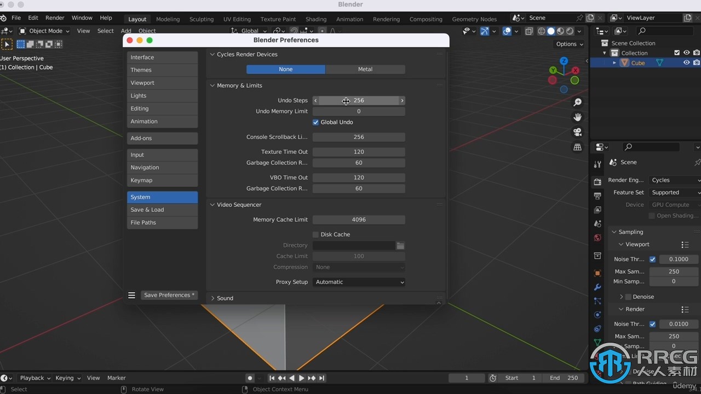Toggle Collection exclude checkbox in outliner
Viewport: 701px width, 394px height.
point(677,53)
